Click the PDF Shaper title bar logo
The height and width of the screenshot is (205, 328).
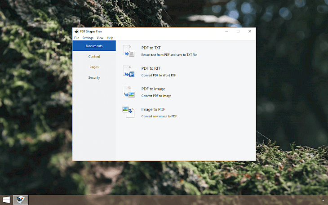[x=76, y=31]
